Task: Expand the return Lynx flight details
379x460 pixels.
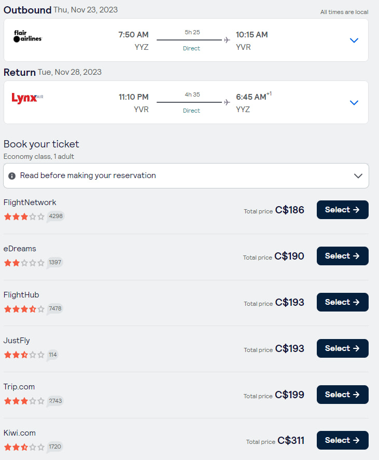Action: coord(354,102)
